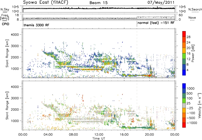Click the 'Velocity [m s-1]' color bar label

199,105
